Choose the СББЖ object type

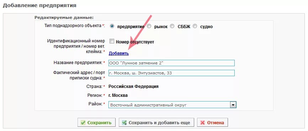click(172, 26)
